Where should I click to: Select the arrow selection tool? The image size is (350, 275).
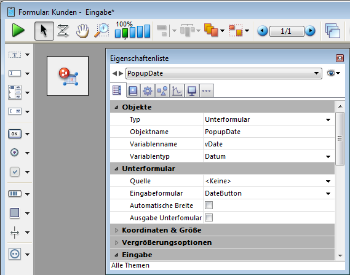click(44, 31)
